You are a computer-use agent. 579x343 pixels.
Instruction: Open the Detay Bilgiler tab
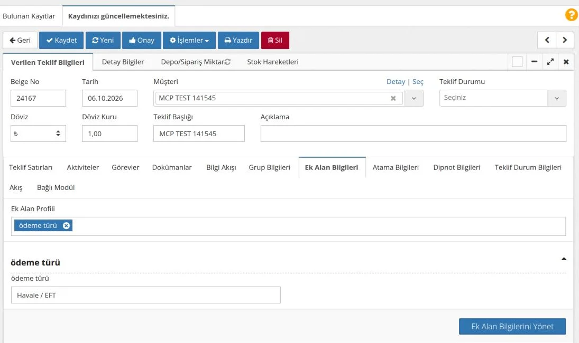(x=123, y=62)
